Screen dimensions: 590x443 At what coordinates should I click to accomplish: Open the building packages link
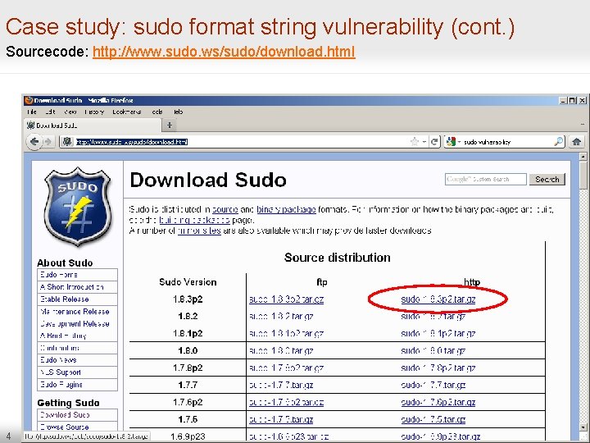pos(194,220)
